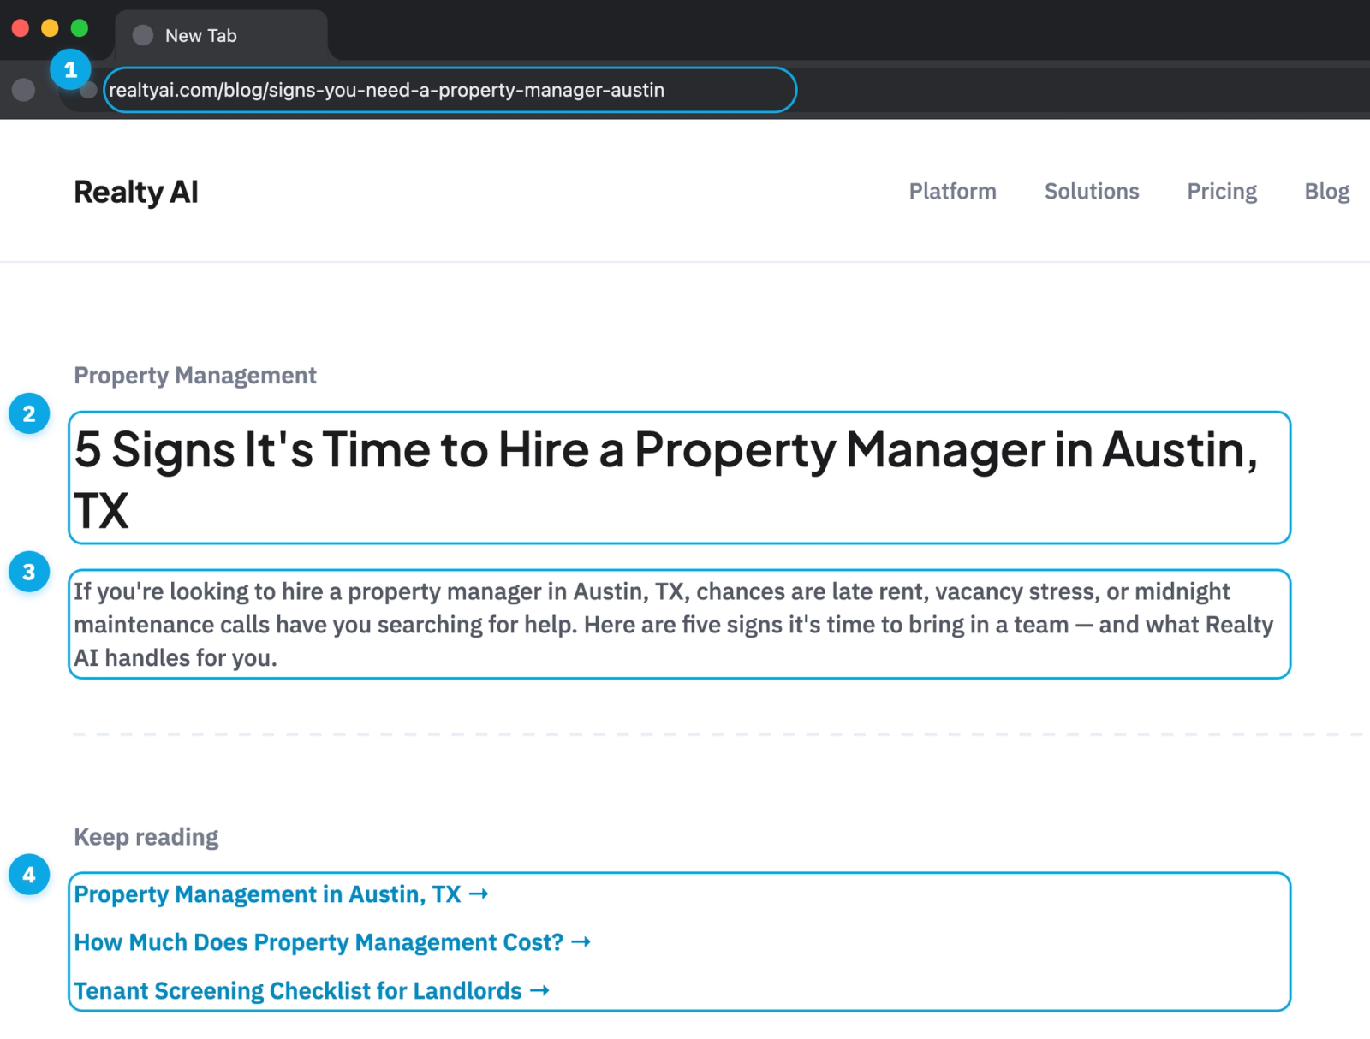Viewport: 1370px width, 1039px height.
Task: Select the New Tab browser tab
Action: tap(221, 35)
